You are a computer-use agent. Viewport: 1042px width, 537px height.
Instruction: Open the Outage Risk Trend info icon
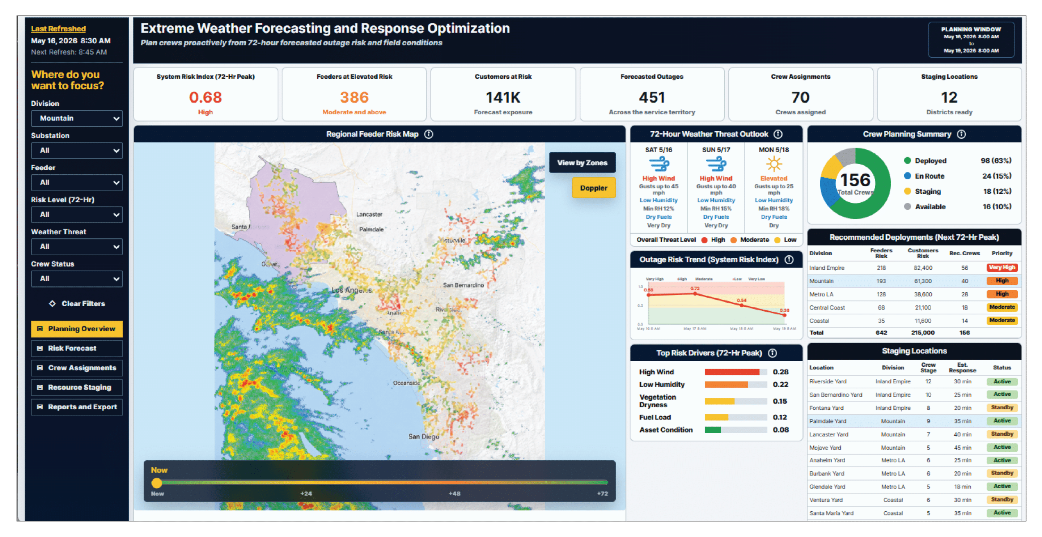tap(789, 260)
